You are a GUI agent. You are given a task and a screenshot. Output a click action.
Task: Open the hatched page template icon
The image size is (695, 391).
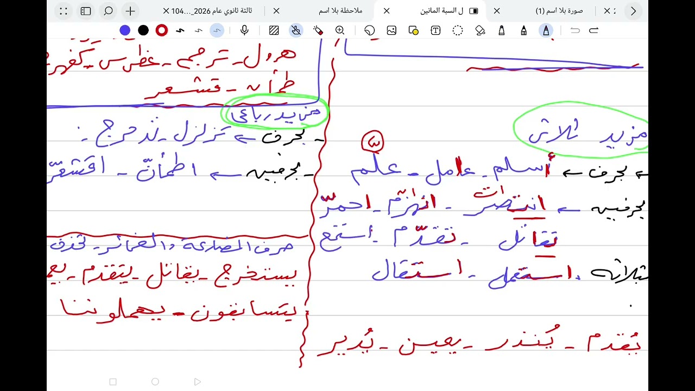coord(274,30)
